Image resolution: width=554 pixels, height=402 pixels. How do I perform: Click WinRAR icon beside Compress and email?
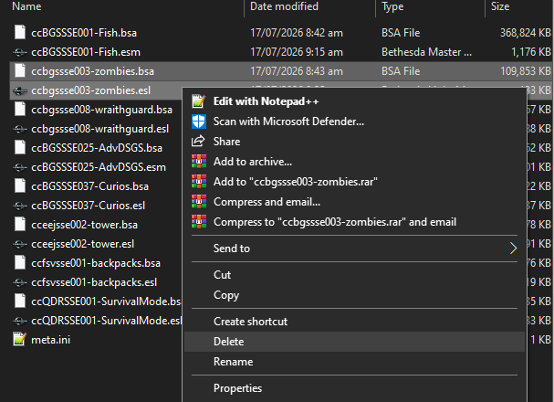coord(199,202)
